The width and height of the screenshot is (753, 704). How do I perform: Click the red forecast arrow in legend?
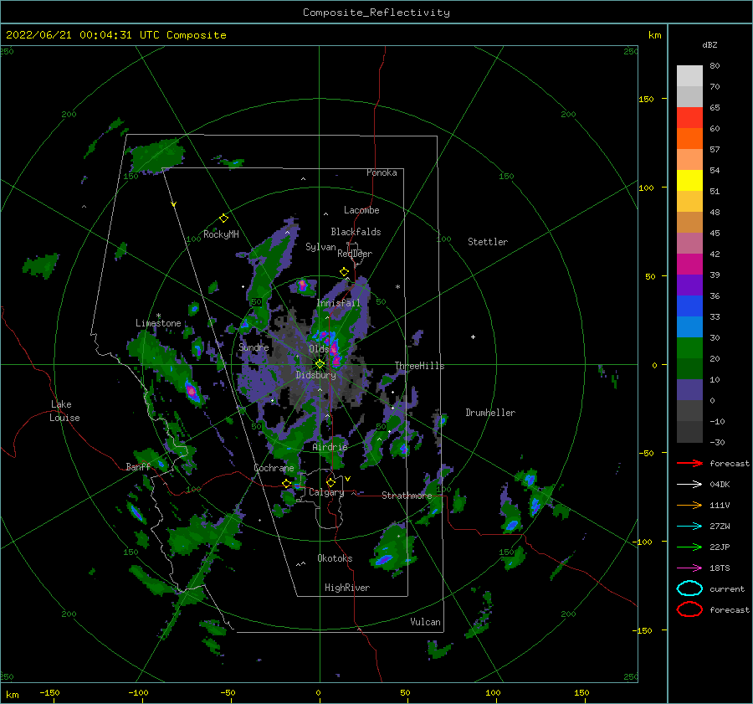689,463
